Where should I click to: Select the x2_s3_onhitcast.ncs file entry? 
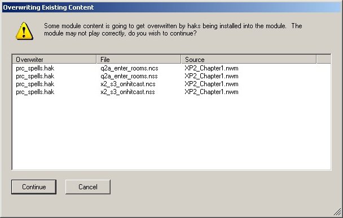coord(128,84)
